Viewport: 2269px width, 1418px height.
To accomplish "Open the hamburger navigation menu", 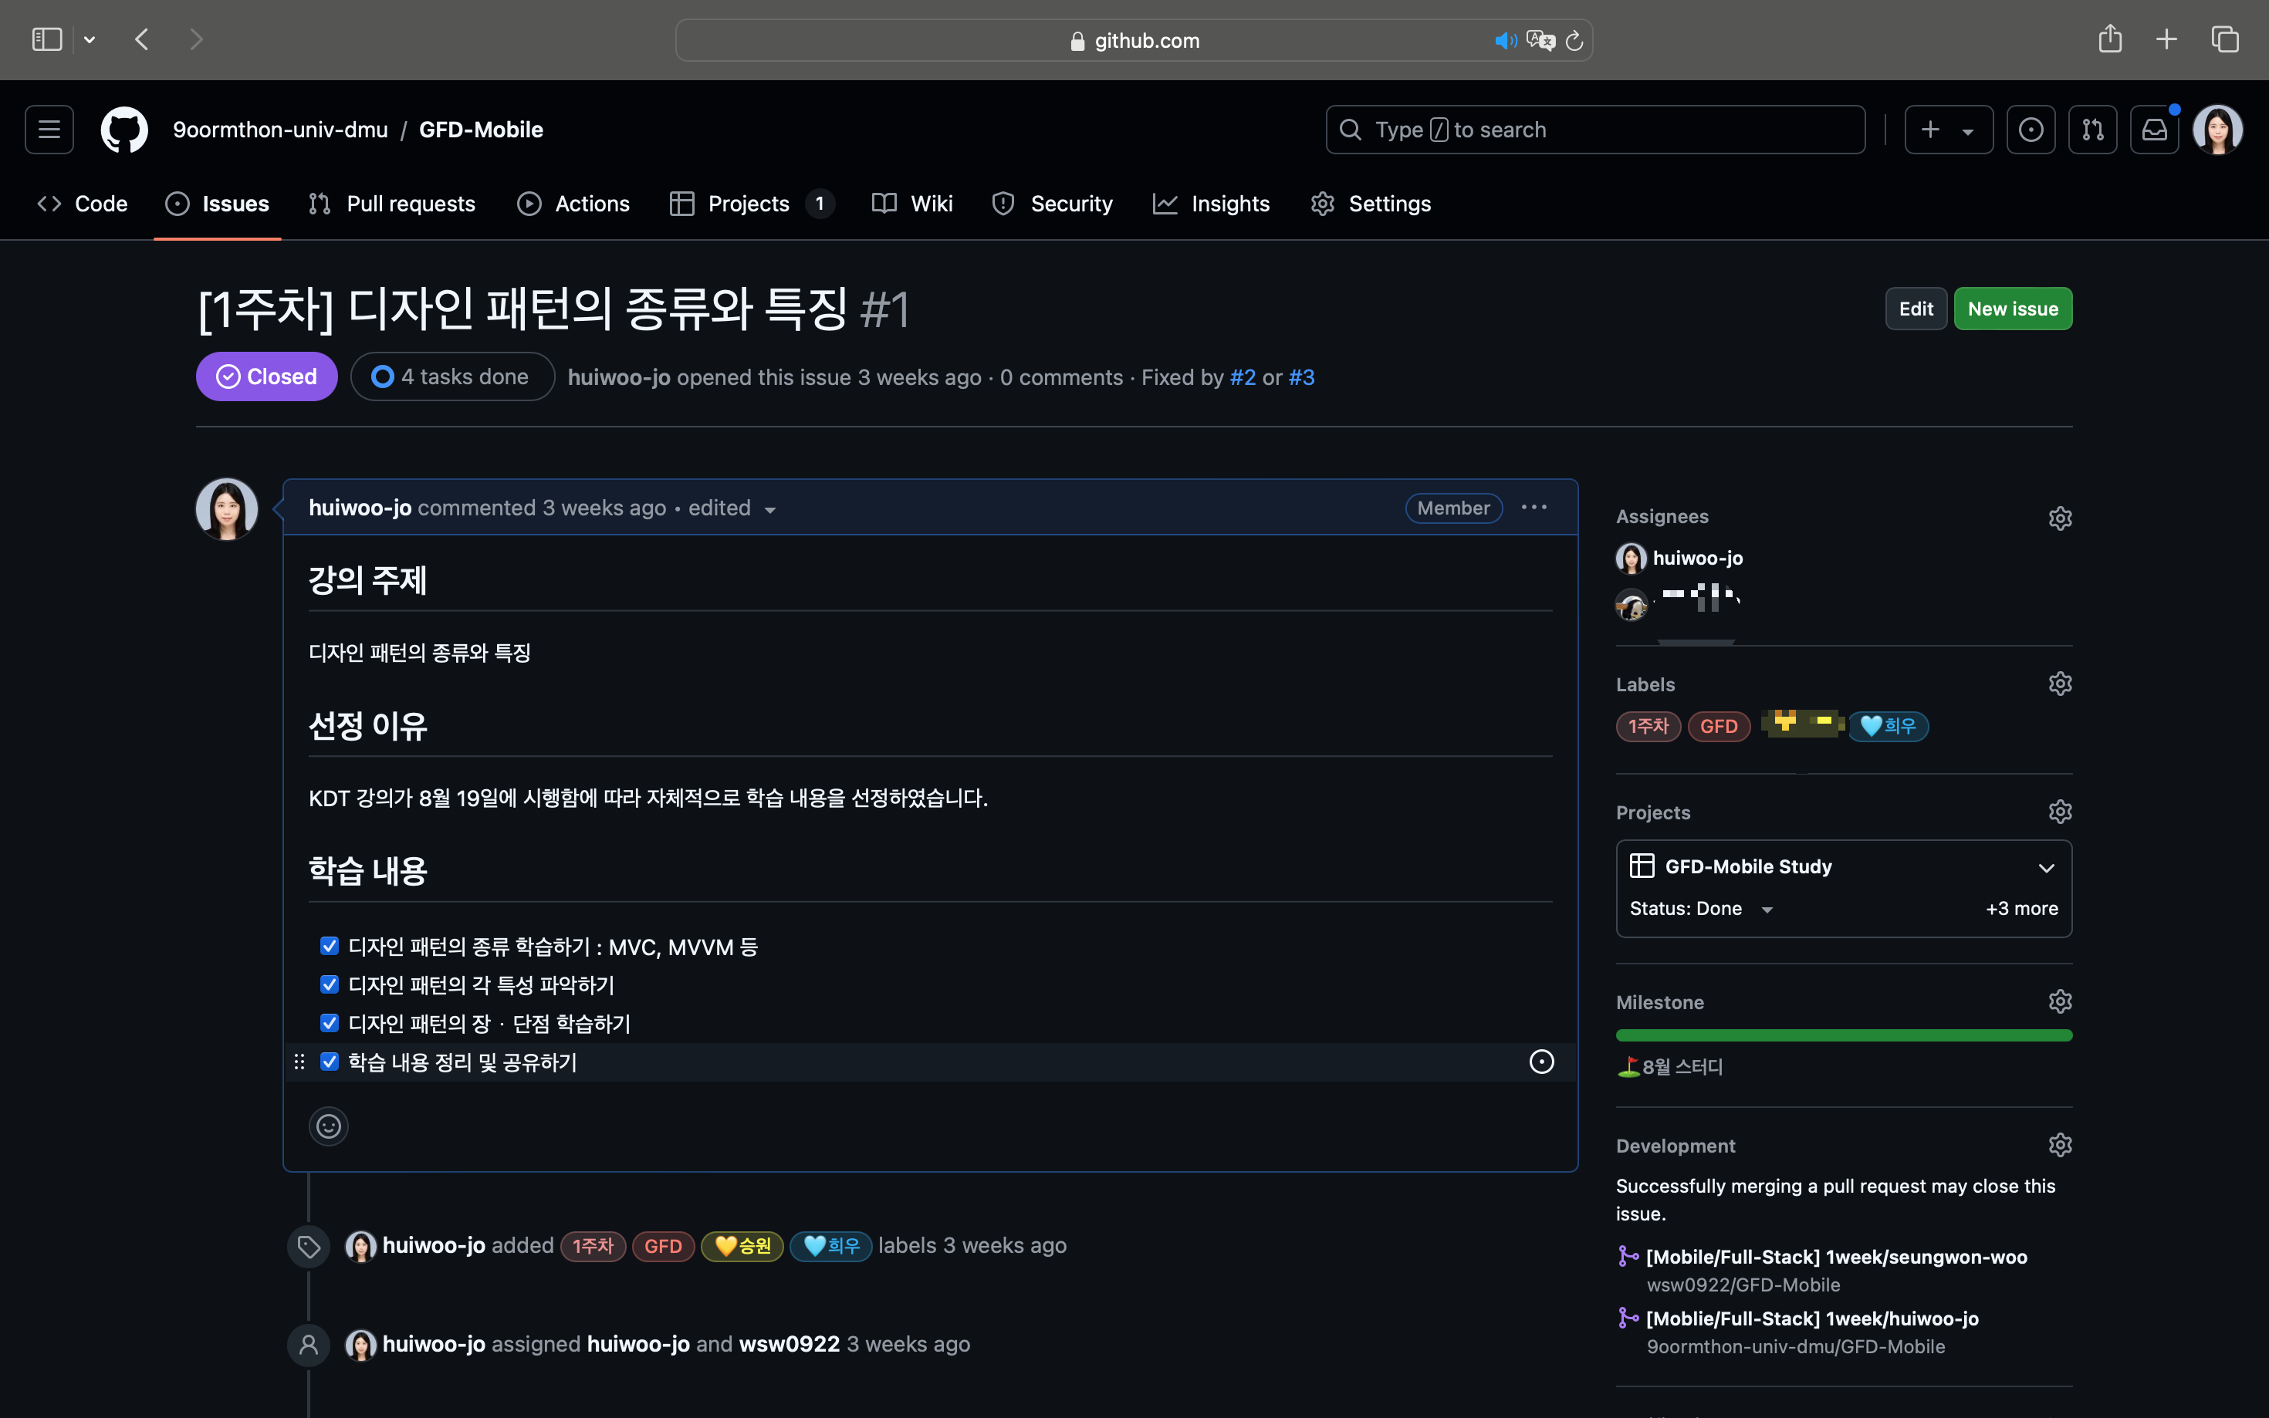I will click(x=49, y=130).
